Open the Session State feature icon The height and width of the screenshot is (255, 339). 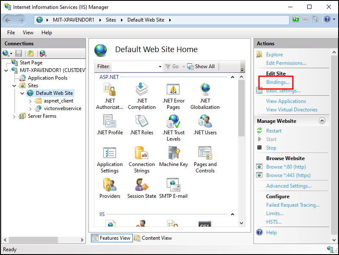(142, 185)
